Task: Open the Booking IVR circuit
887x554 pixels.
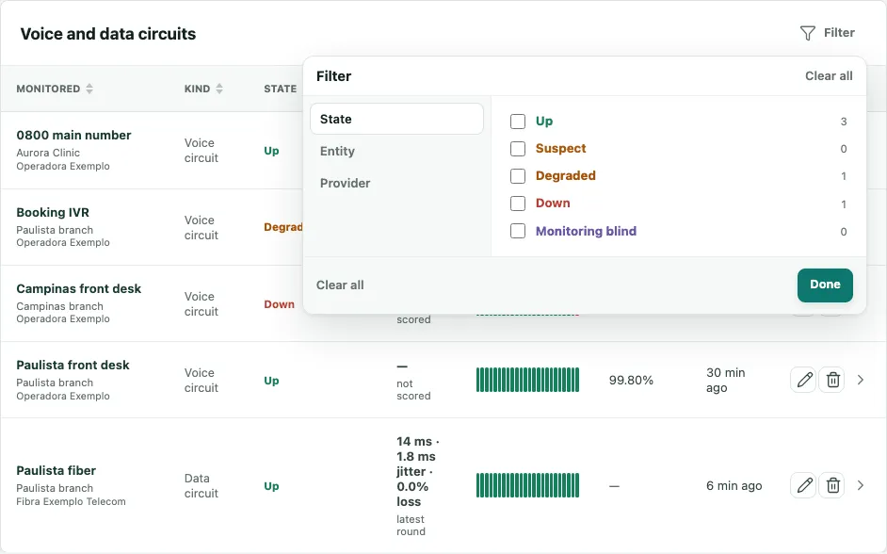Action: 53,212
